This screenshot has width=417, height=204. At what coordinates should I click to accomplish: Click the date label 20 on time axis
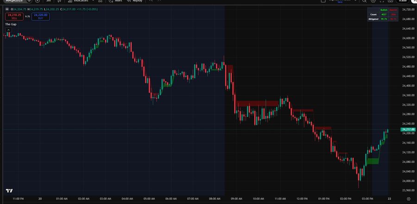pyautogui.click(x=40, y=199)
